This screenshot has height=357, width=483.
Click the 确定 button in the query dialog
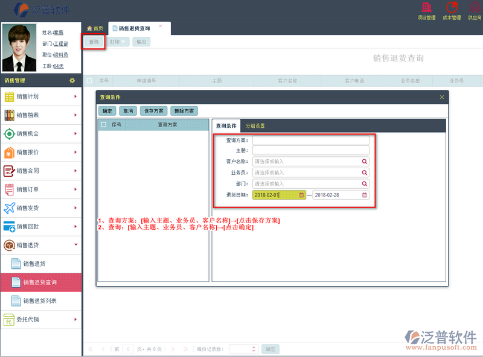point(107,110)
